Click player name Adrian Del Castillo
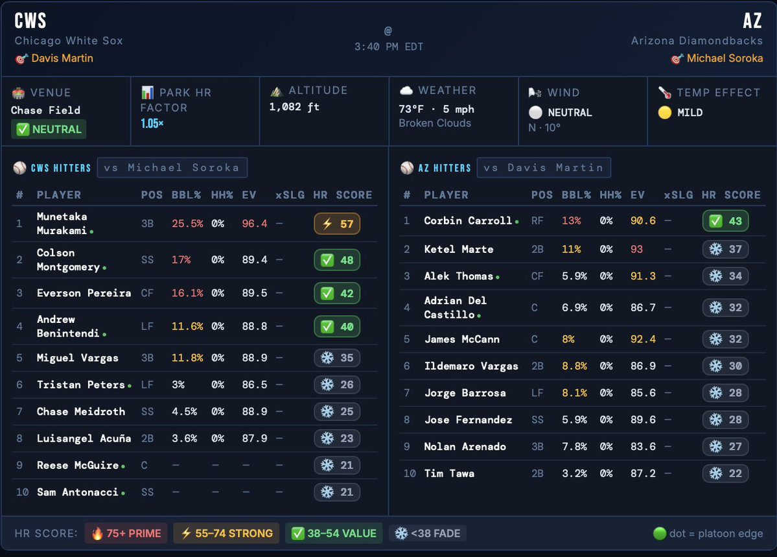 (456, 307)
